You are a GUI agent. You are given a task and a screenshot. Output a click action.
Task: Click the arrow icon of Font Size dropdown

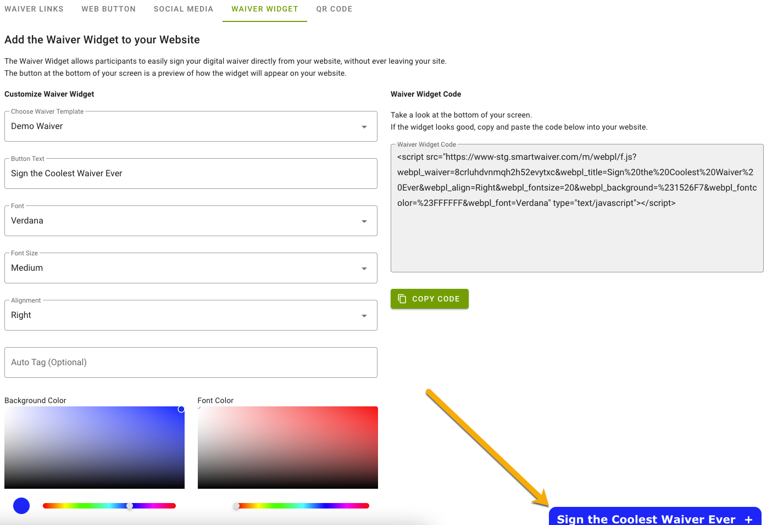[364, 269]
